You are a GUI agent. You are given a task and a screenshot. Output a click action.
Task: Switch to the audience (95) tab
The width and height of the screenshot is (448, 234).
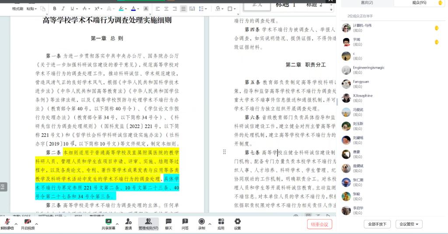419,3
